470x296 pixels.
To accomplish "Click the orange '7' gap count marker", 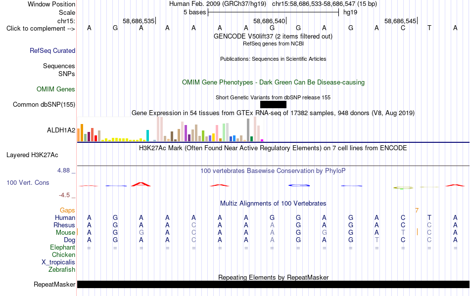I will (x=417, y=211).
